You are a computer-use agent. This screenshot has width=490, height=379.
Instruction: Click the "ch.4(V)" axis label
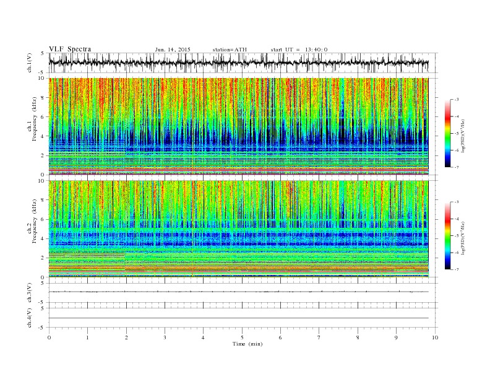click(x=29, y=318)
